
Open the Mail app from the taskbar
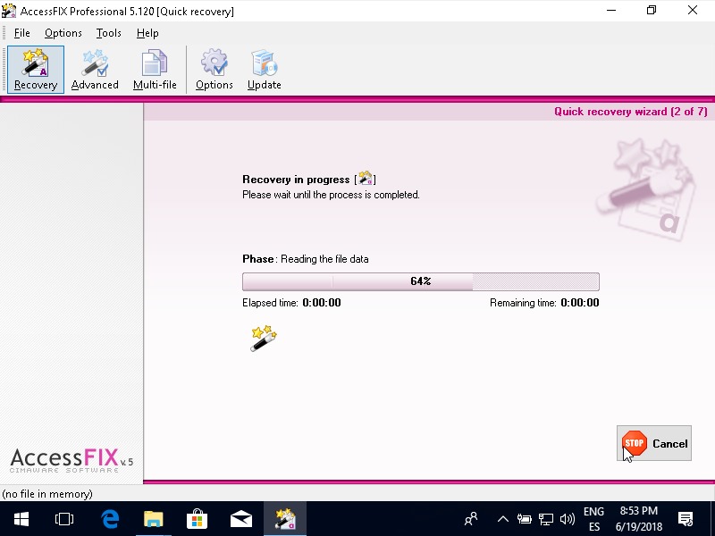pyautogui.click(x=241, y=518)
